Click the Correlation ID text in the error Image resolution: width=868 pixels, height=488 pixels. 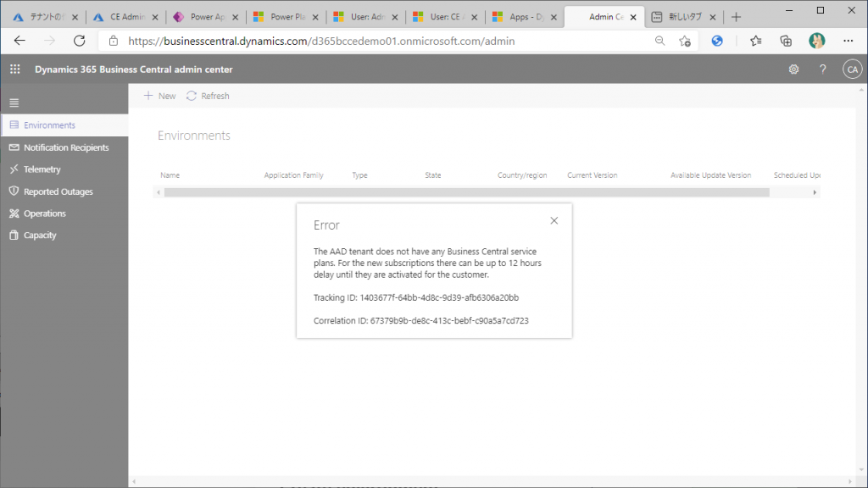pos(421,321)
